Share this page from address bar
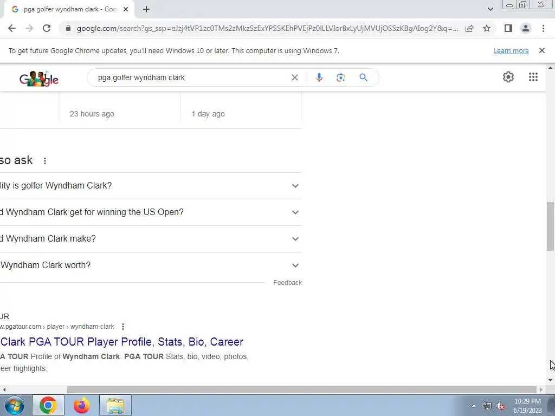Screen dimensions: 555x416 [469, 28]
